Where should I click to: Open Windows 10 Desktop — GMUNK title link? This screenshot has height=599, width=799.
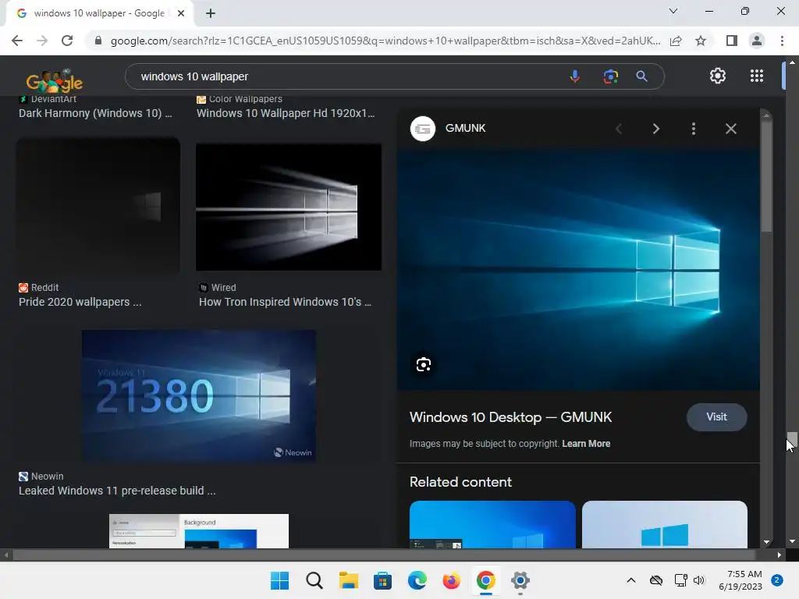point(510,417)
